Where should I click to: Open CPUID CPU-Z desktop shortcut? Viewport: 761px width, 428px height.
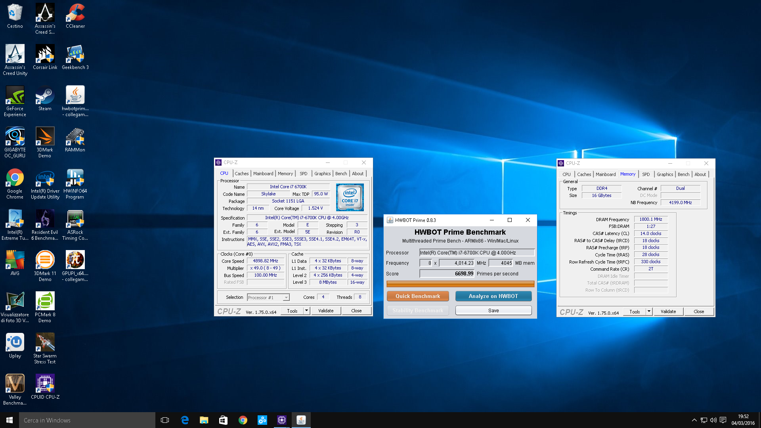45,387
